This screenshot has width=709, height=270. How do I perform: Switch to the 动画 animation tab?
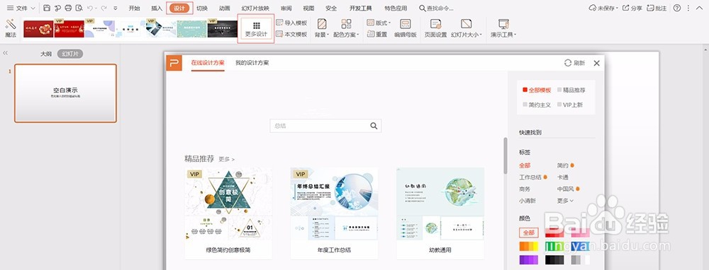click(225, 8)
